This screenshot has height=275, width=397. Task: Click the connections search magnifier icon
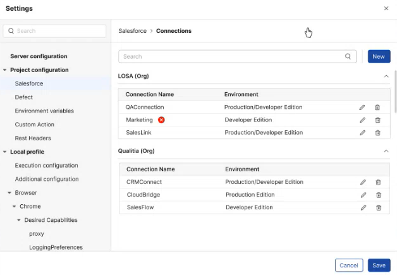pos(348,56)
